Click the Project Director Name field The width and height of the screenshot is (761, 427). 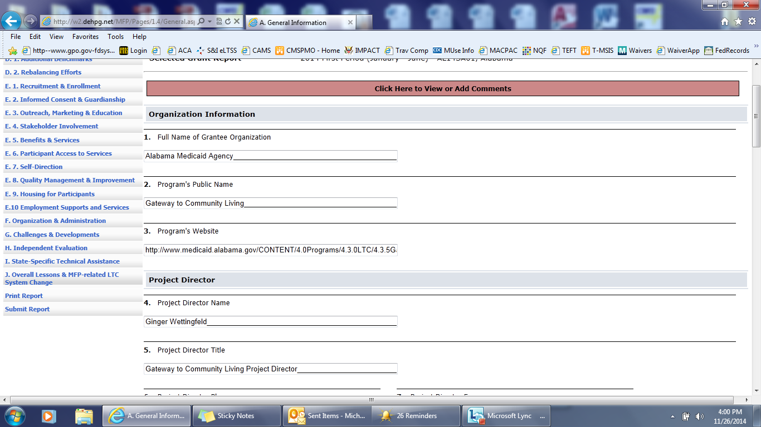[271, 321]
